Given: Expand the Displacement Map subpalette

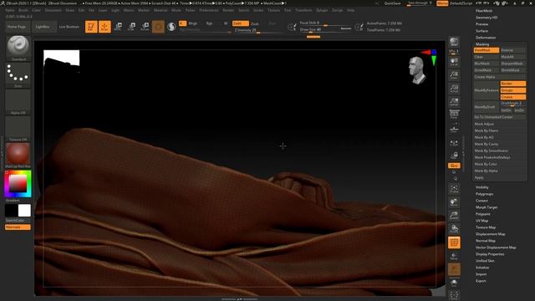Looking at the screenshot, I should 491,234.
